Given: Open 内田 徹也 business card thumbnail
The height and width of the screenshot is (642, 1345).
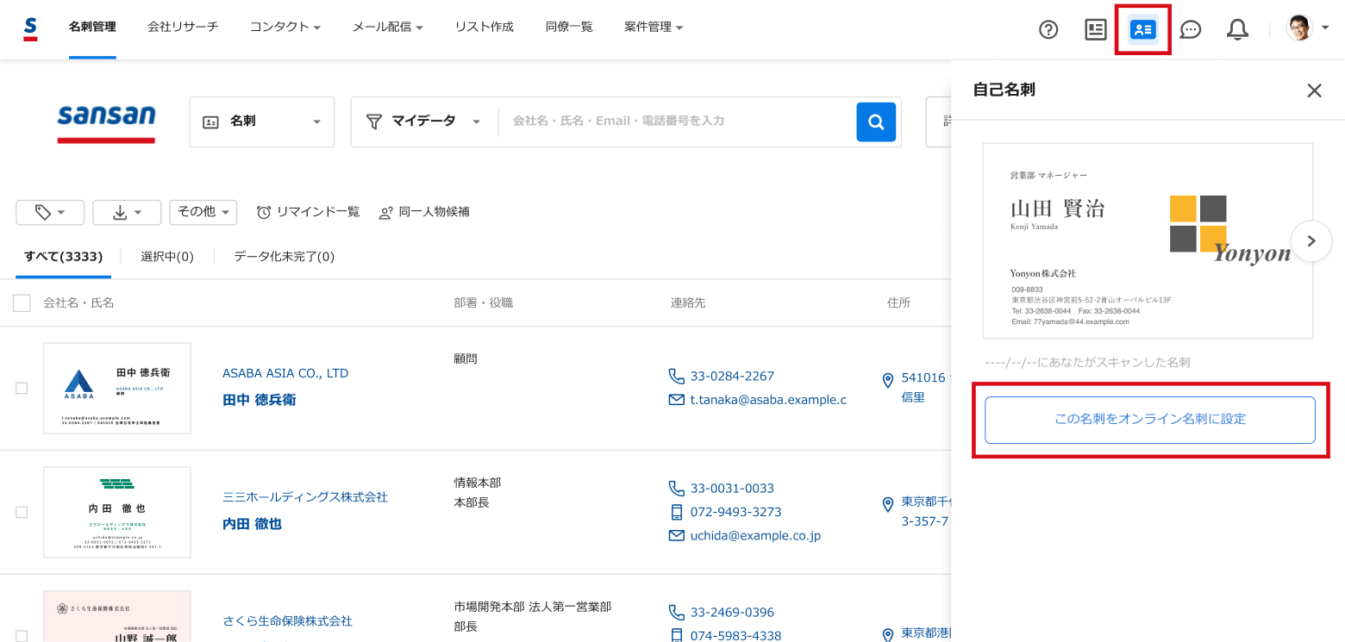Looking at the screenshot, I should click(x=117, y=512).
